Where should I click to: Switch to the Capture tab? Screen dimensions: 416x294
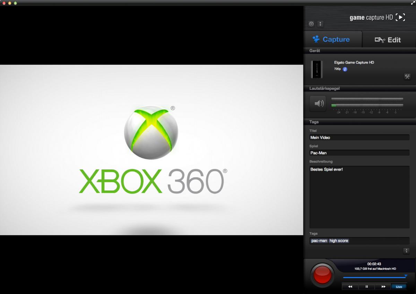[332, 39]
